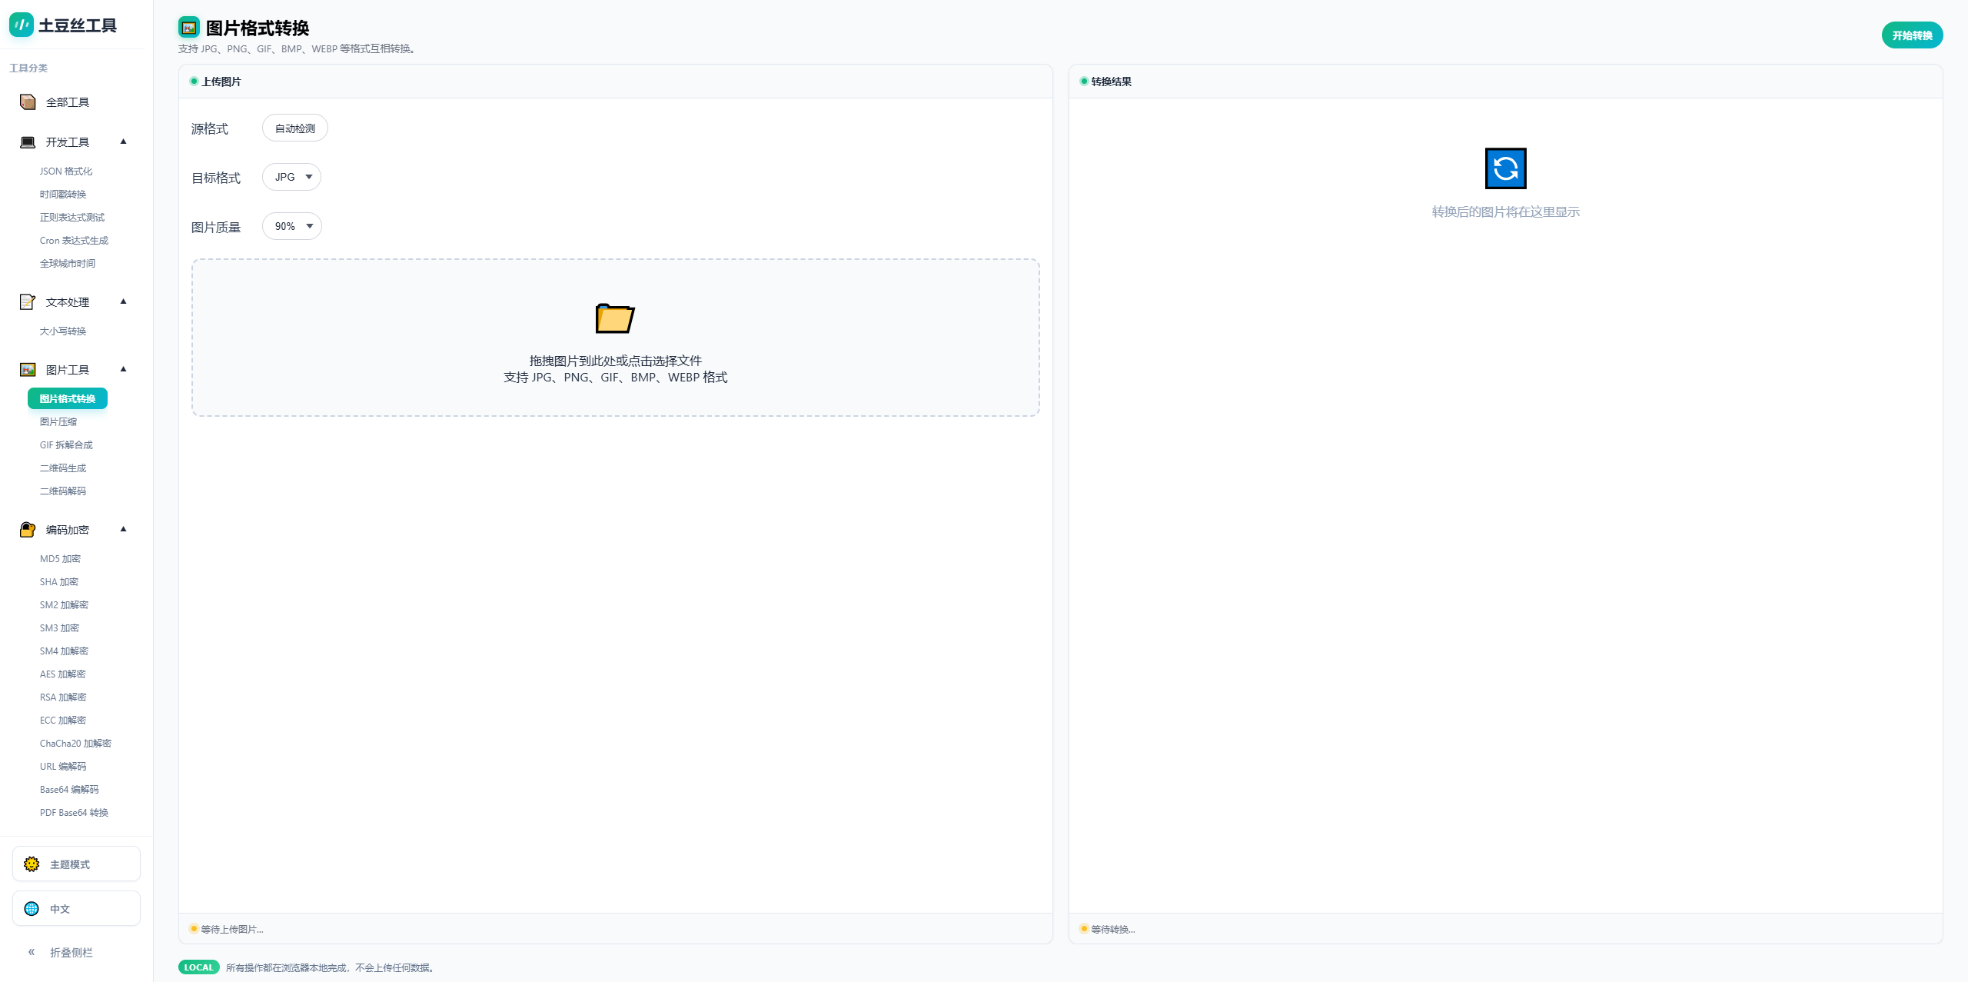This screenshot has width=1968, height=982.
Task: Click the collapse sidebar double-chevron icon
Action: click(32, 952)
